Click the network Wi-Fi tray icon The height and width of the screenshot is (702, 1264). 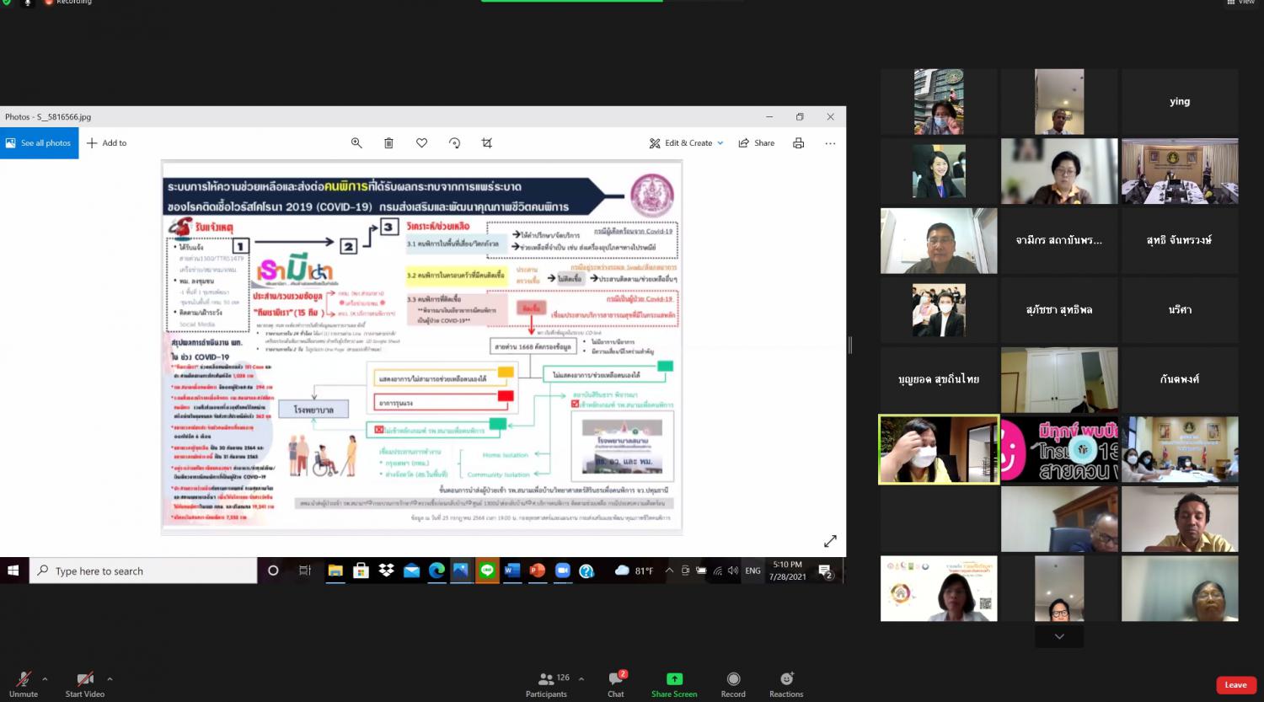click(x=717, y=571)
